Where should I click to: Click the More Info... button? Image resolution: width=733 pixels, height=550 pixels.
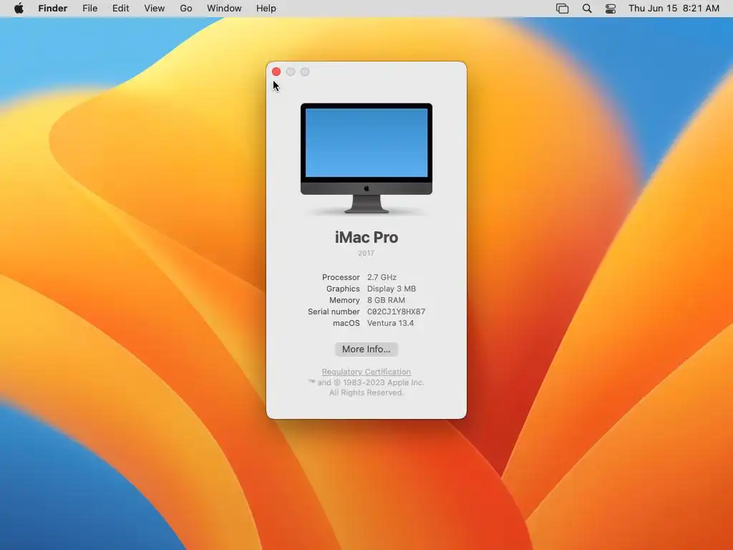click(366, 349)
